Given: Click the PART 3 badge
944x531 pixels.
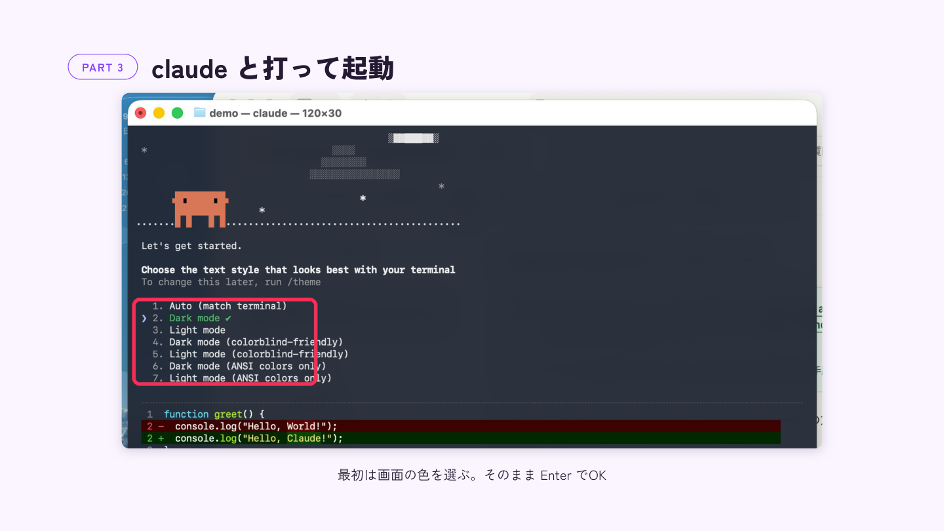Looking at the screenshot, I should [103, 67].
